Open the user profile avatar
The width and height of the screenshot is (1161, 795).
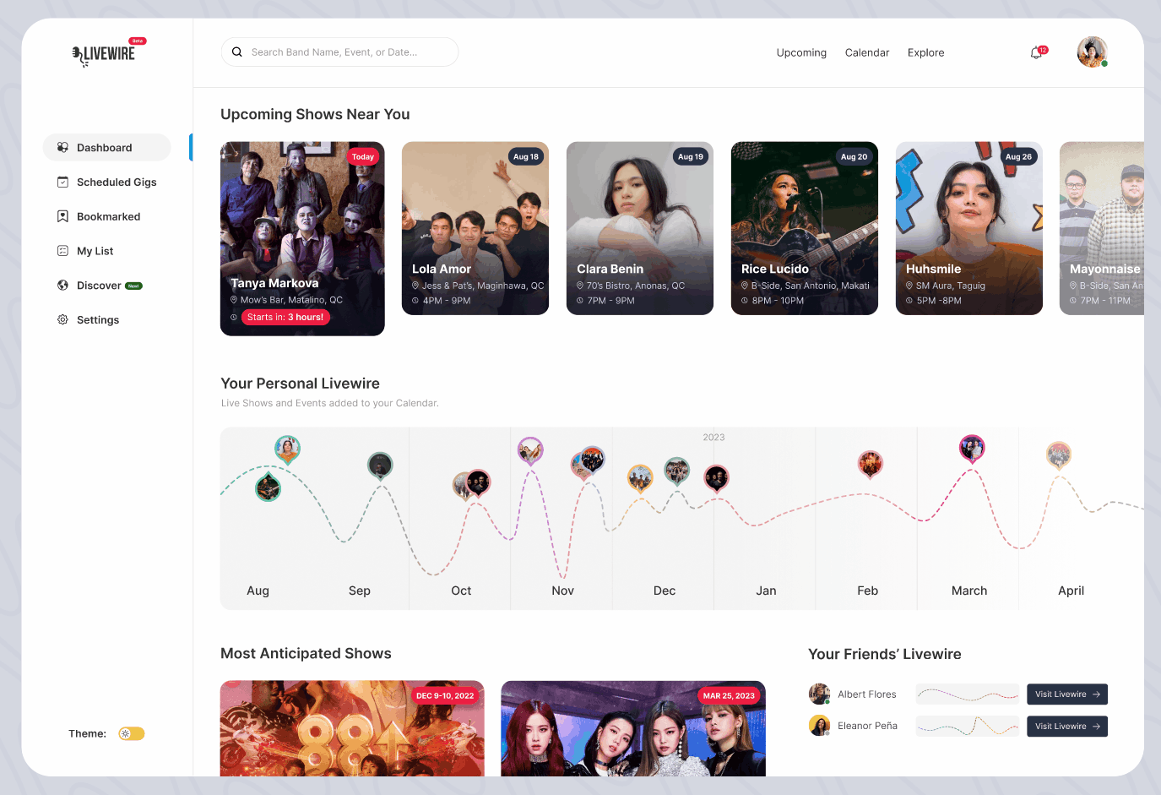pyautogui.click(x=1092, y=52)
